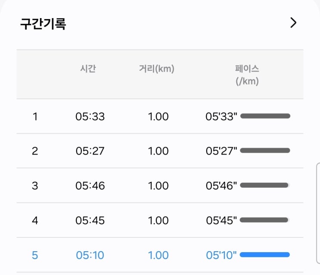Screen dimensions: 320x275
Task: Open the 구간기록 header title
Action: click(43, 24)
